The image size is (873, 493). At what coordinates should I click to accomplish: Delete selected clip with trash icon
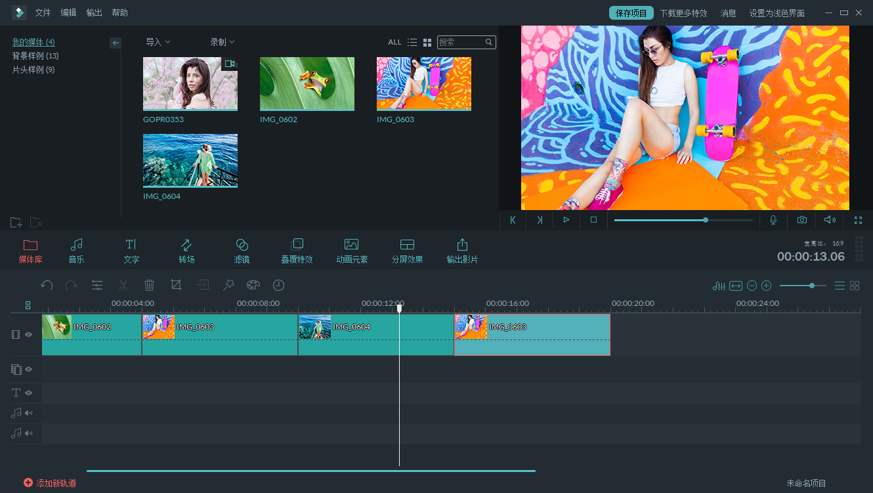pos(149,286)
